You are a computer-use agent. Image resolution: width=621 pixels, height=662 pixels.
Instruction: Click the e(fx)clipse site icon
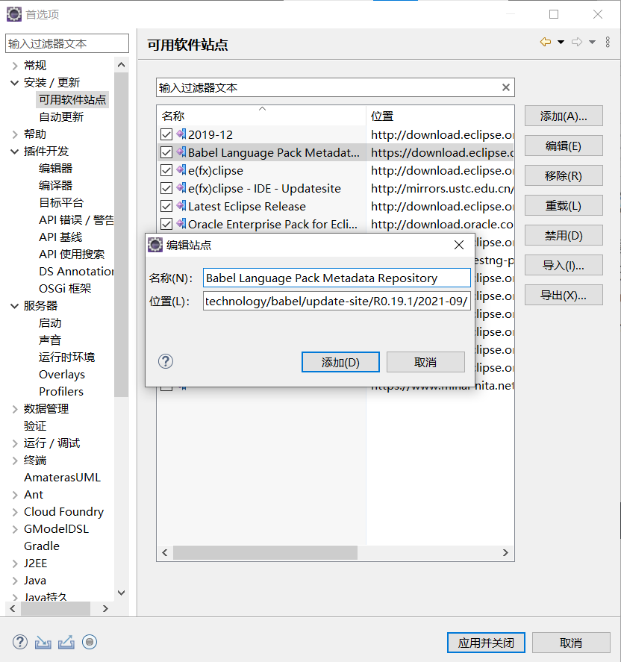click(x=181, y=170)
